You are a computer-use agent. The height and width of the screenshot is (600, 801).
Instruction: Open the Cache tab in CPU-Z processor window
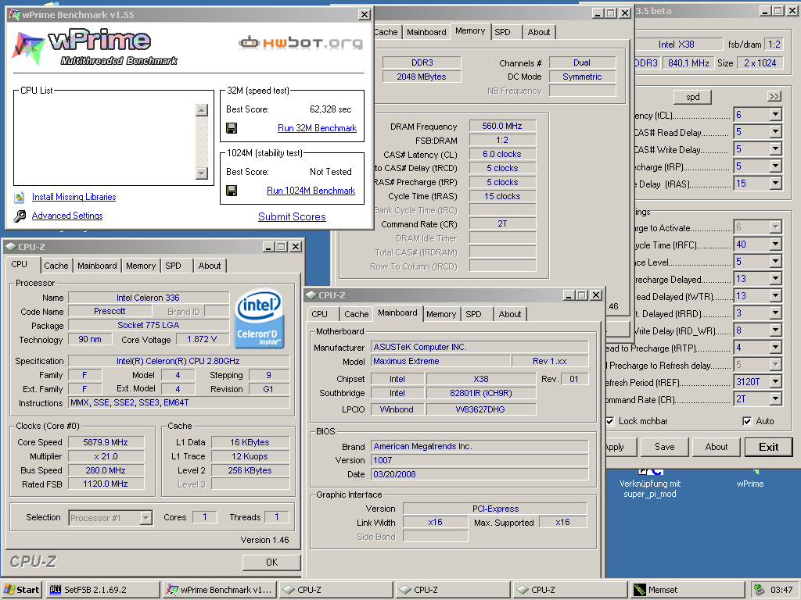click(56, 266)
